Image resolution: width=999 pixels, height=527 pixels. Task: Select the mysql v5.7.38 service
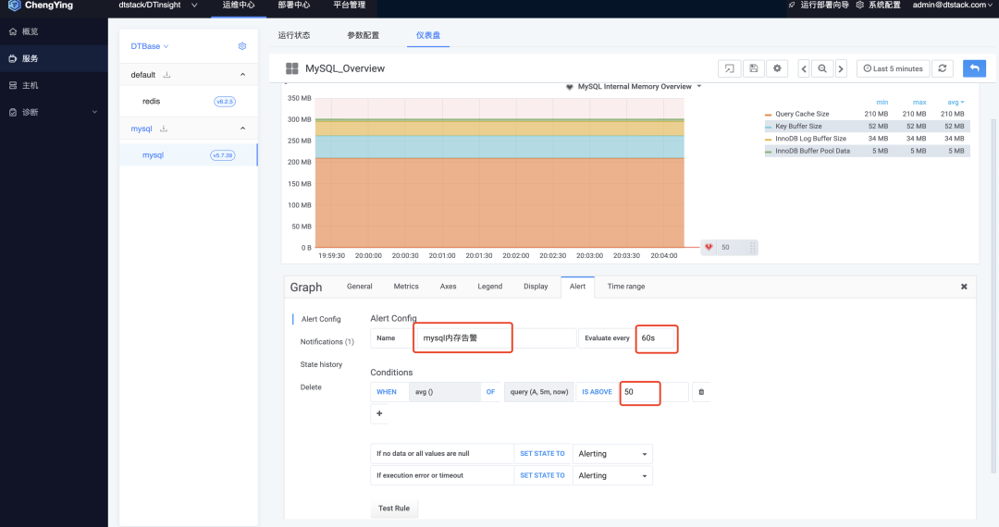tap(189, 155)
